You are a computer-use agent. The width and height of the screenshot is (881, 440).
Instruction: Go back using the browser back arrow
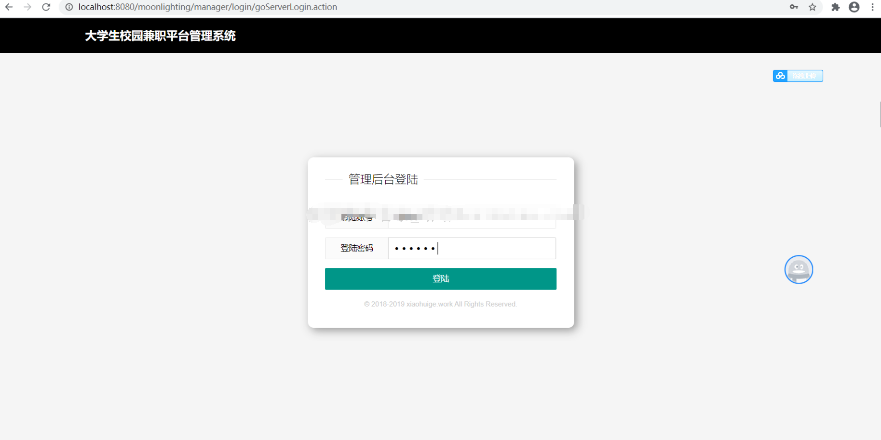(9, 7)
